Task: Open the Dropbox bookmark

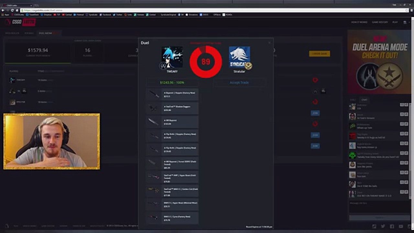Action: (46, 15)
